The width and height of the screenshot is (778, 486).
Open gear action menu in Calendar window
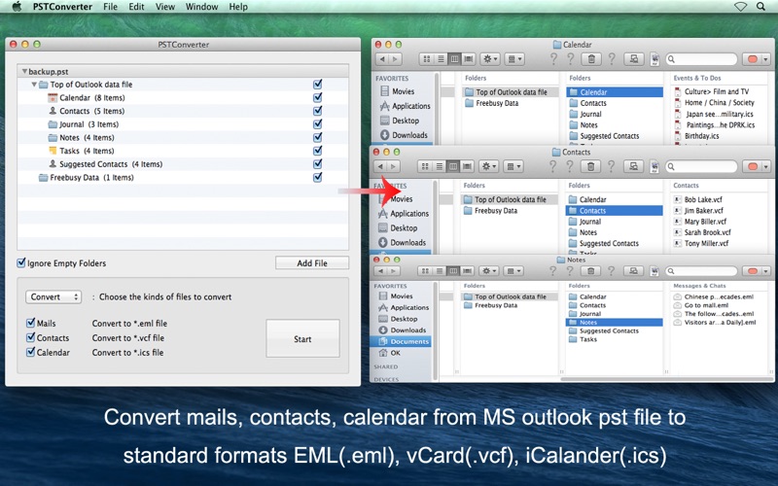coord(489,59)
